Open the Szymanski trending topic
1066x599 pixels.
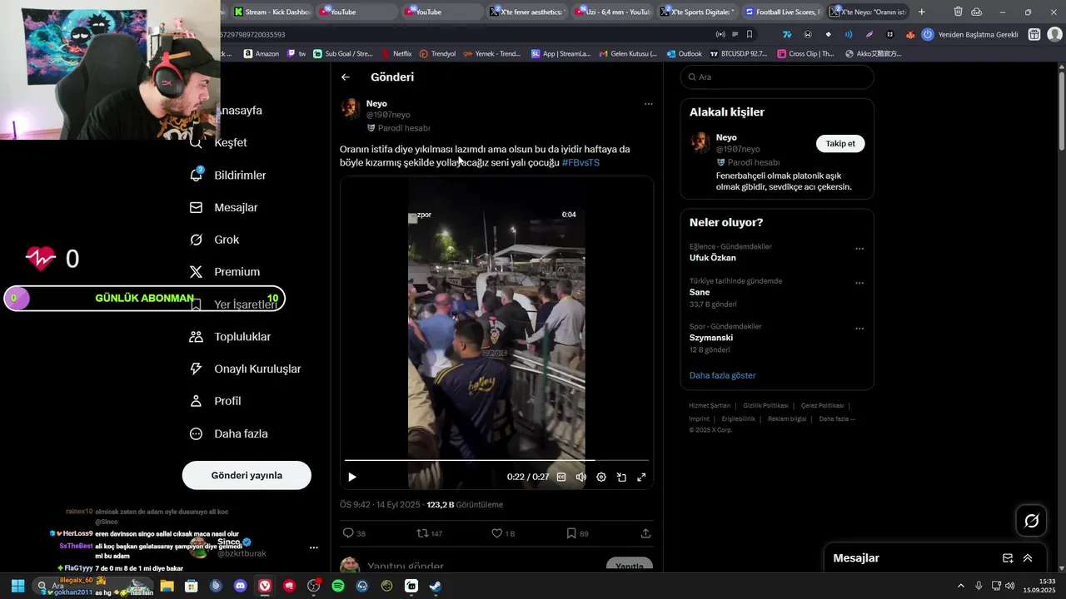tap(710, 338)
